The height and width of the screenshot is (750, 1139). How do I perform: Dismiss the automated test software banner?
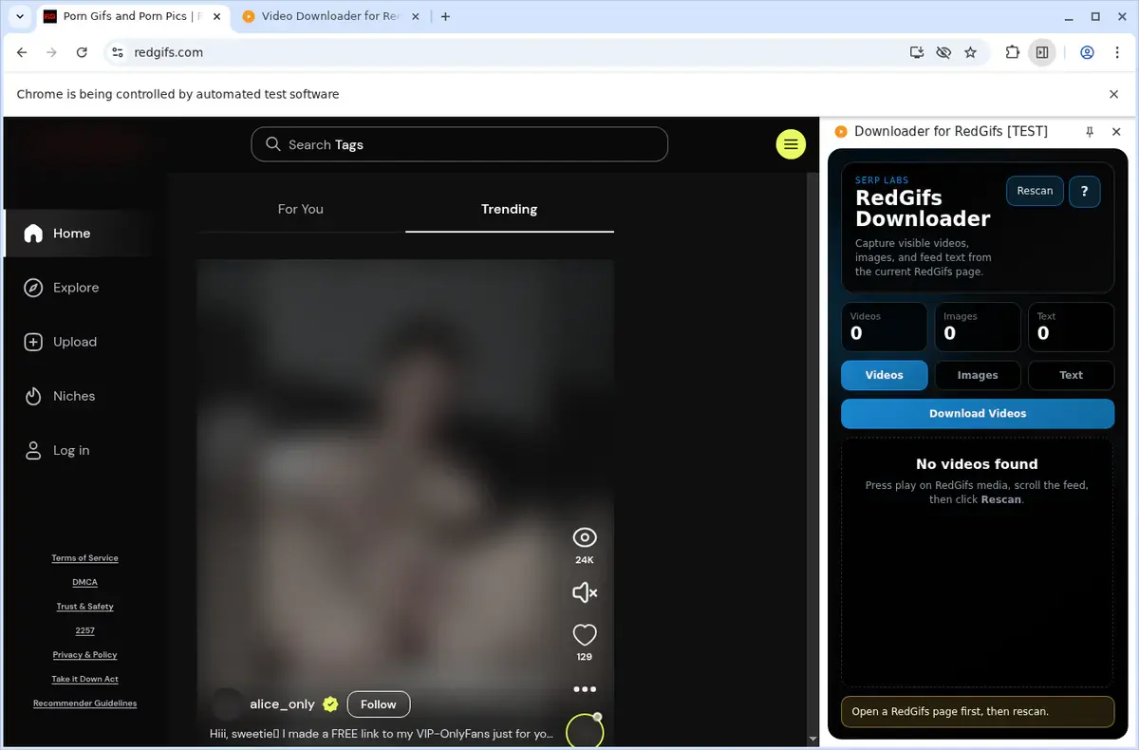pos(1114,94)
